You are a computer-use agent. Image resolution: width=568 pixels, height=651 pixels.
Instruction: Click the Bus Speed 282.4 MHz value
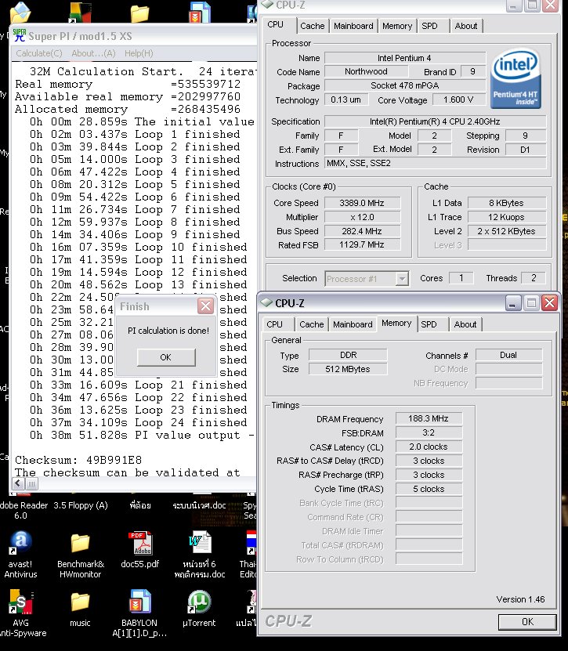pyautogui.click(x=362, y=231)
